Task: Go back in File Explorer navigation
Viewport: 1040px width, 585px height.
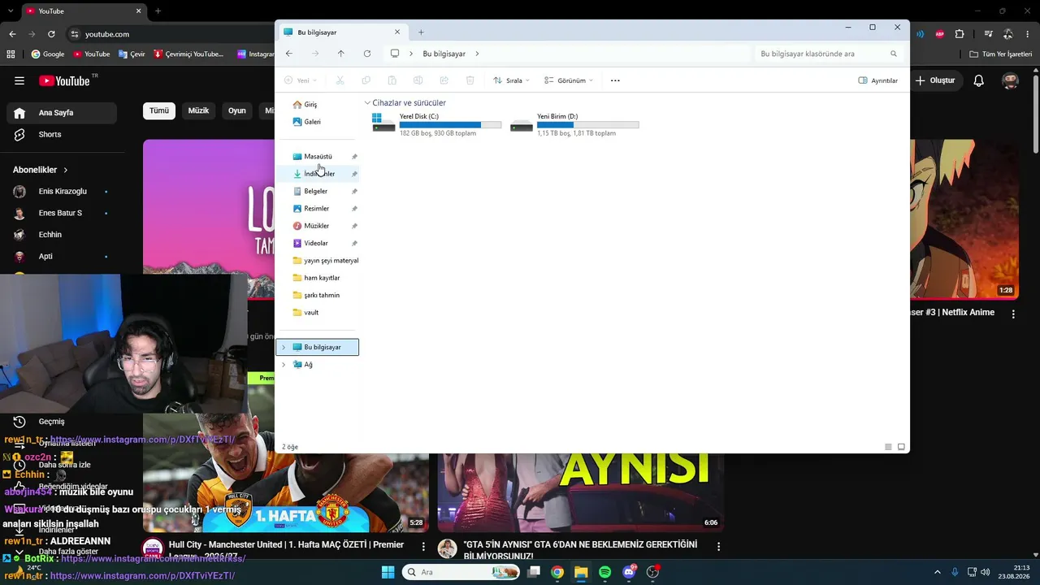Action: point(289,54)
